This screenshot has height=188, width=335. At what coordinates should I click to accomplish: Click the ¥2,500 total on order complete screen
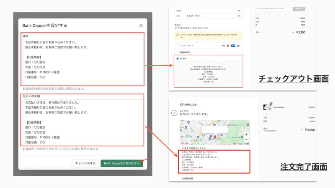(x=310, y=130)
